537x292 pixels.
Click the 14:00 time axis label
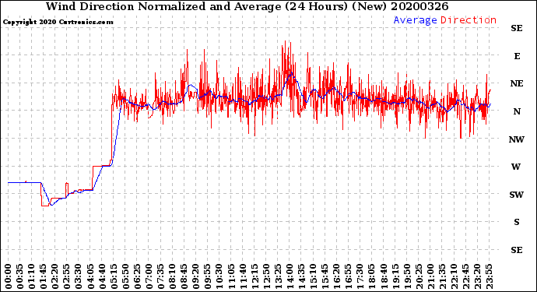tap(290, 276)
